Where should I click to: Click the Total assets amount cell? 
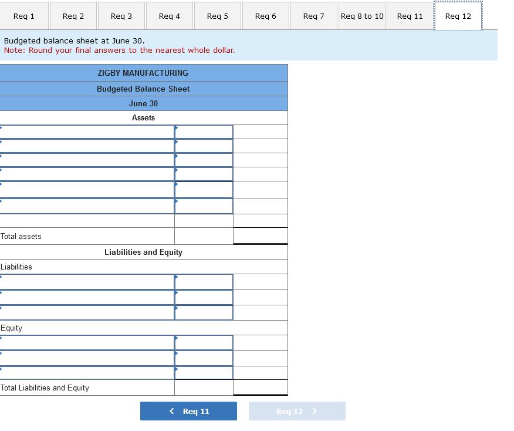coord(261,236)
